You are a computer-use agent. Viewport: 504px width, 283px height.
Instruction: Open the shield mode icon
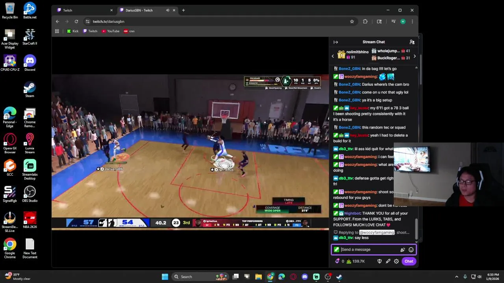(x=380, y=261)
